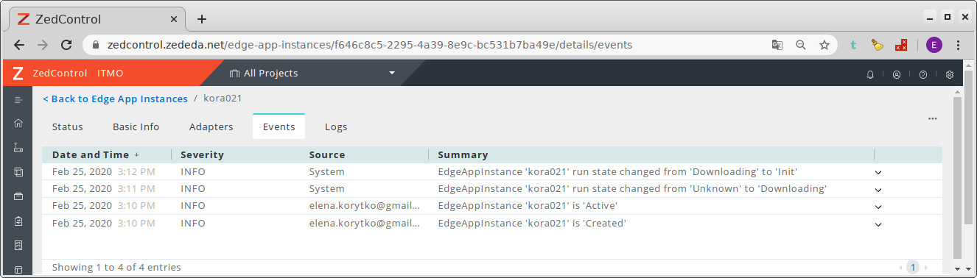
Task: Expand the kora021 is 'Active' event row
Action: coord(878,207)
